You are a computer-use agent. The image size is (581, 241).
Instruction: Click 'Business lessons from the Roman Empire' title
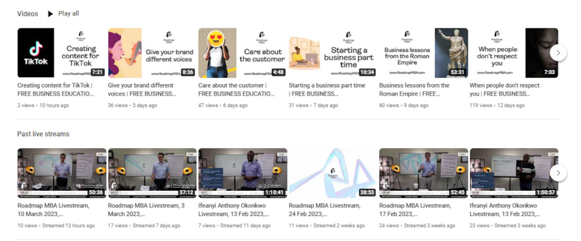click(414, 89)
